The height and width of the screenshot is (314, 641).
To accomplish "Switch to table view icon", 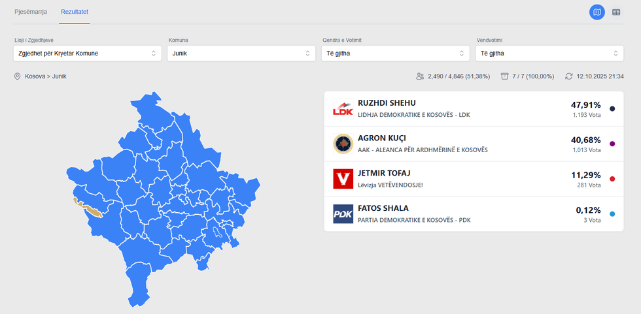I will tap(616, 12).
